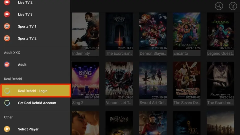
Task: Open the Select Player option
Action: 35,129
